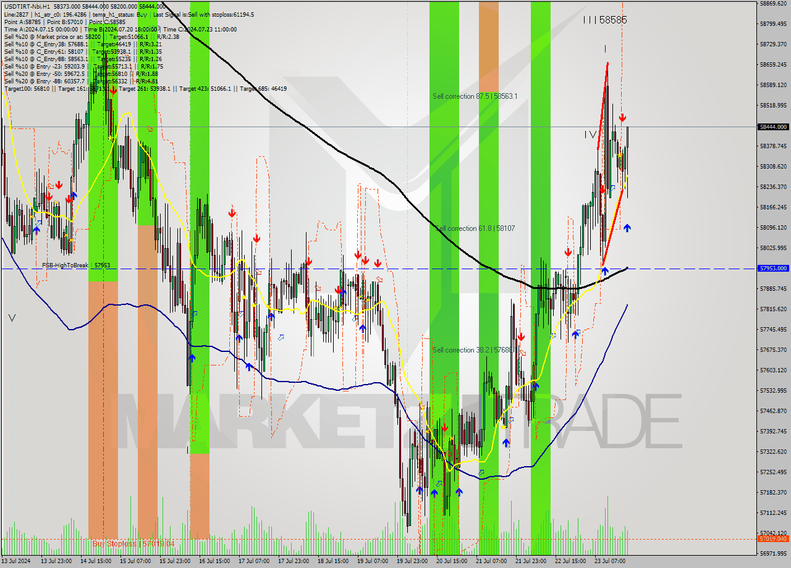Click the 'Sell %10 @ Entry -23: 59203.9' line
791x568 pixels.
(83, 66)
